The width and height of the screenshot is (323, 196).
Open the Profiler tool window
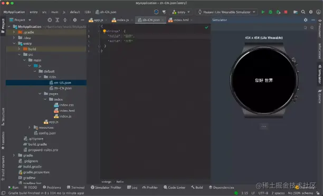coord(150,188)
